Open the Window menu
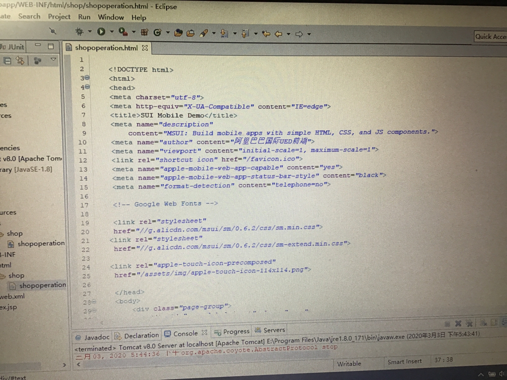The width and height of the screenshot is (507, 380). (x=111, y=17)
